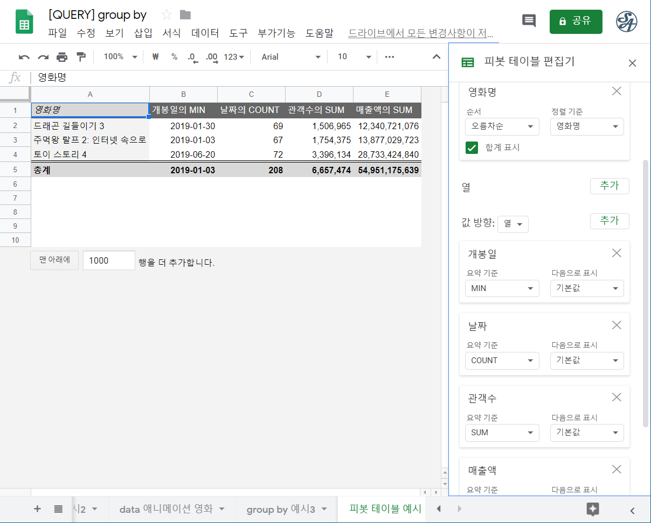This screenshot has width=651, height=523.
Task: Apply percent format icon
Action: [x=174, y=56]
